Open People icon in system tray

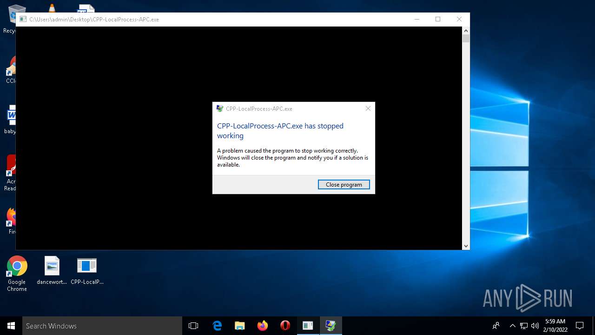[x=496, y=326]
